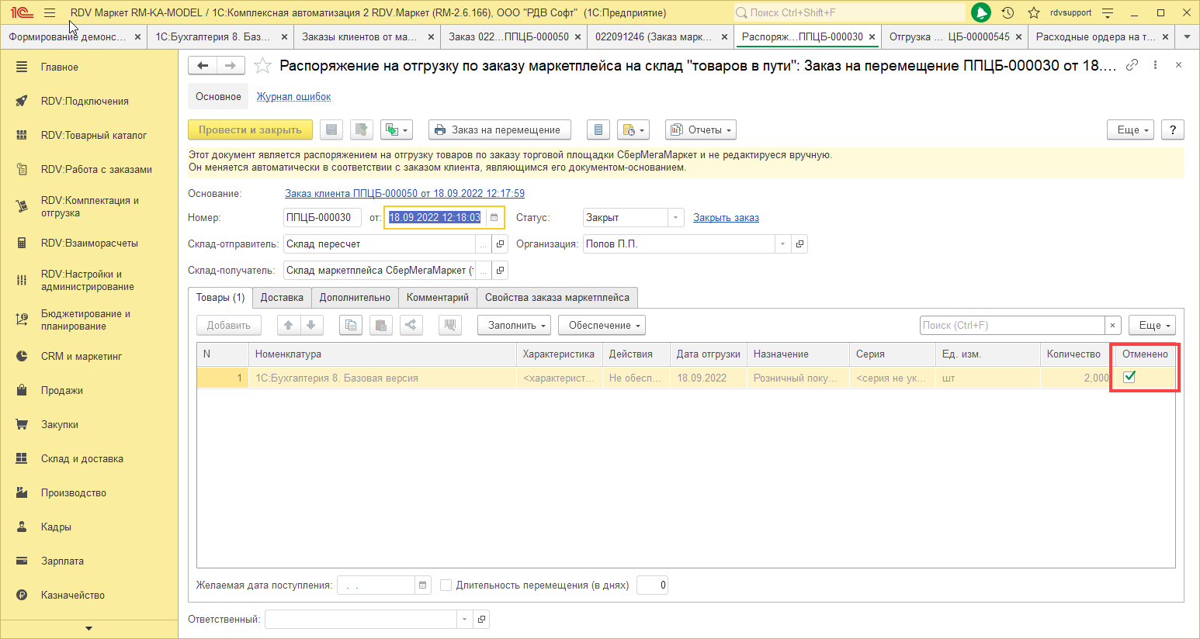
Task: Click the back arrow navigation button
Action: point(203,66)
